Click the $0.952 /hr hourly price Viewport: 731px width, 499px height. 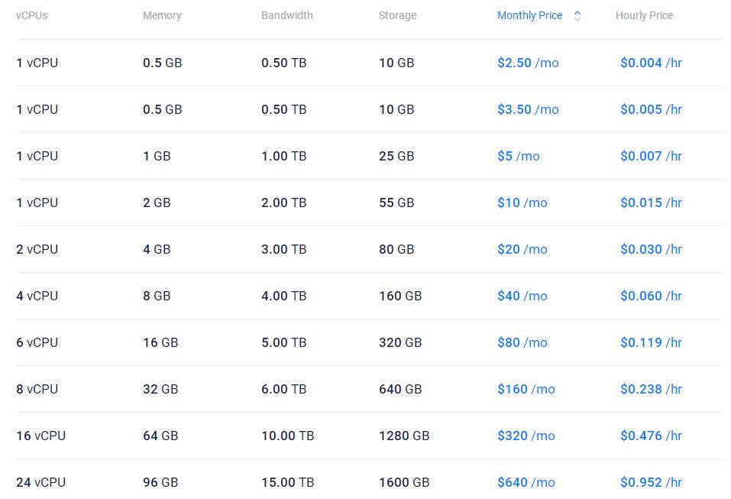click(651, 483)
